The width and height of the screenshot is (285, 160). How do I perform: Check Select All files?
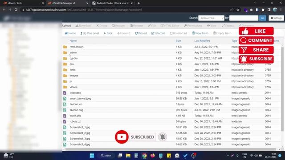[x=158, y=33]
